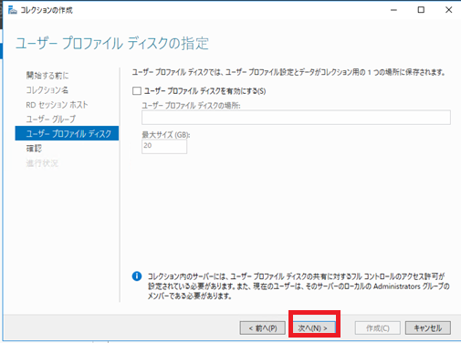Screen dimensions: 461x343
Task: Click the 最大サイズ (GB): label
Action: pos(166,135)
